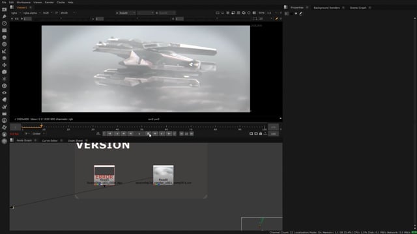Adjust the viewer saturation slider
Screen dimensions: 417x234
[x=217, y=19]
